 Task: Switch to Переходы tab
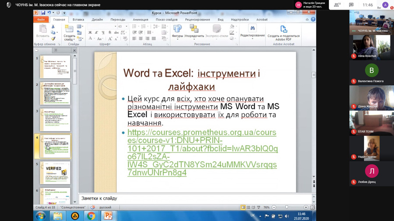coord(118,20)
